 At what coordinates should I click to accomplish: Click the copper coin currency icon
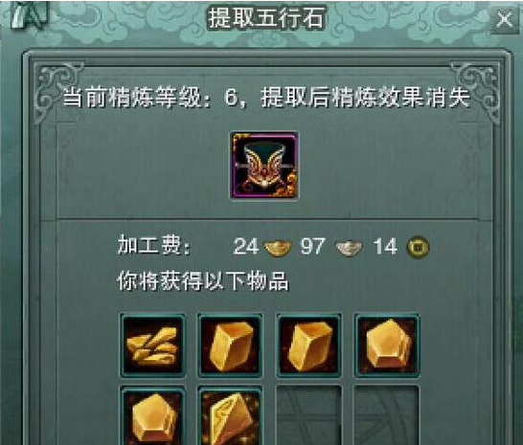[418, 247]
